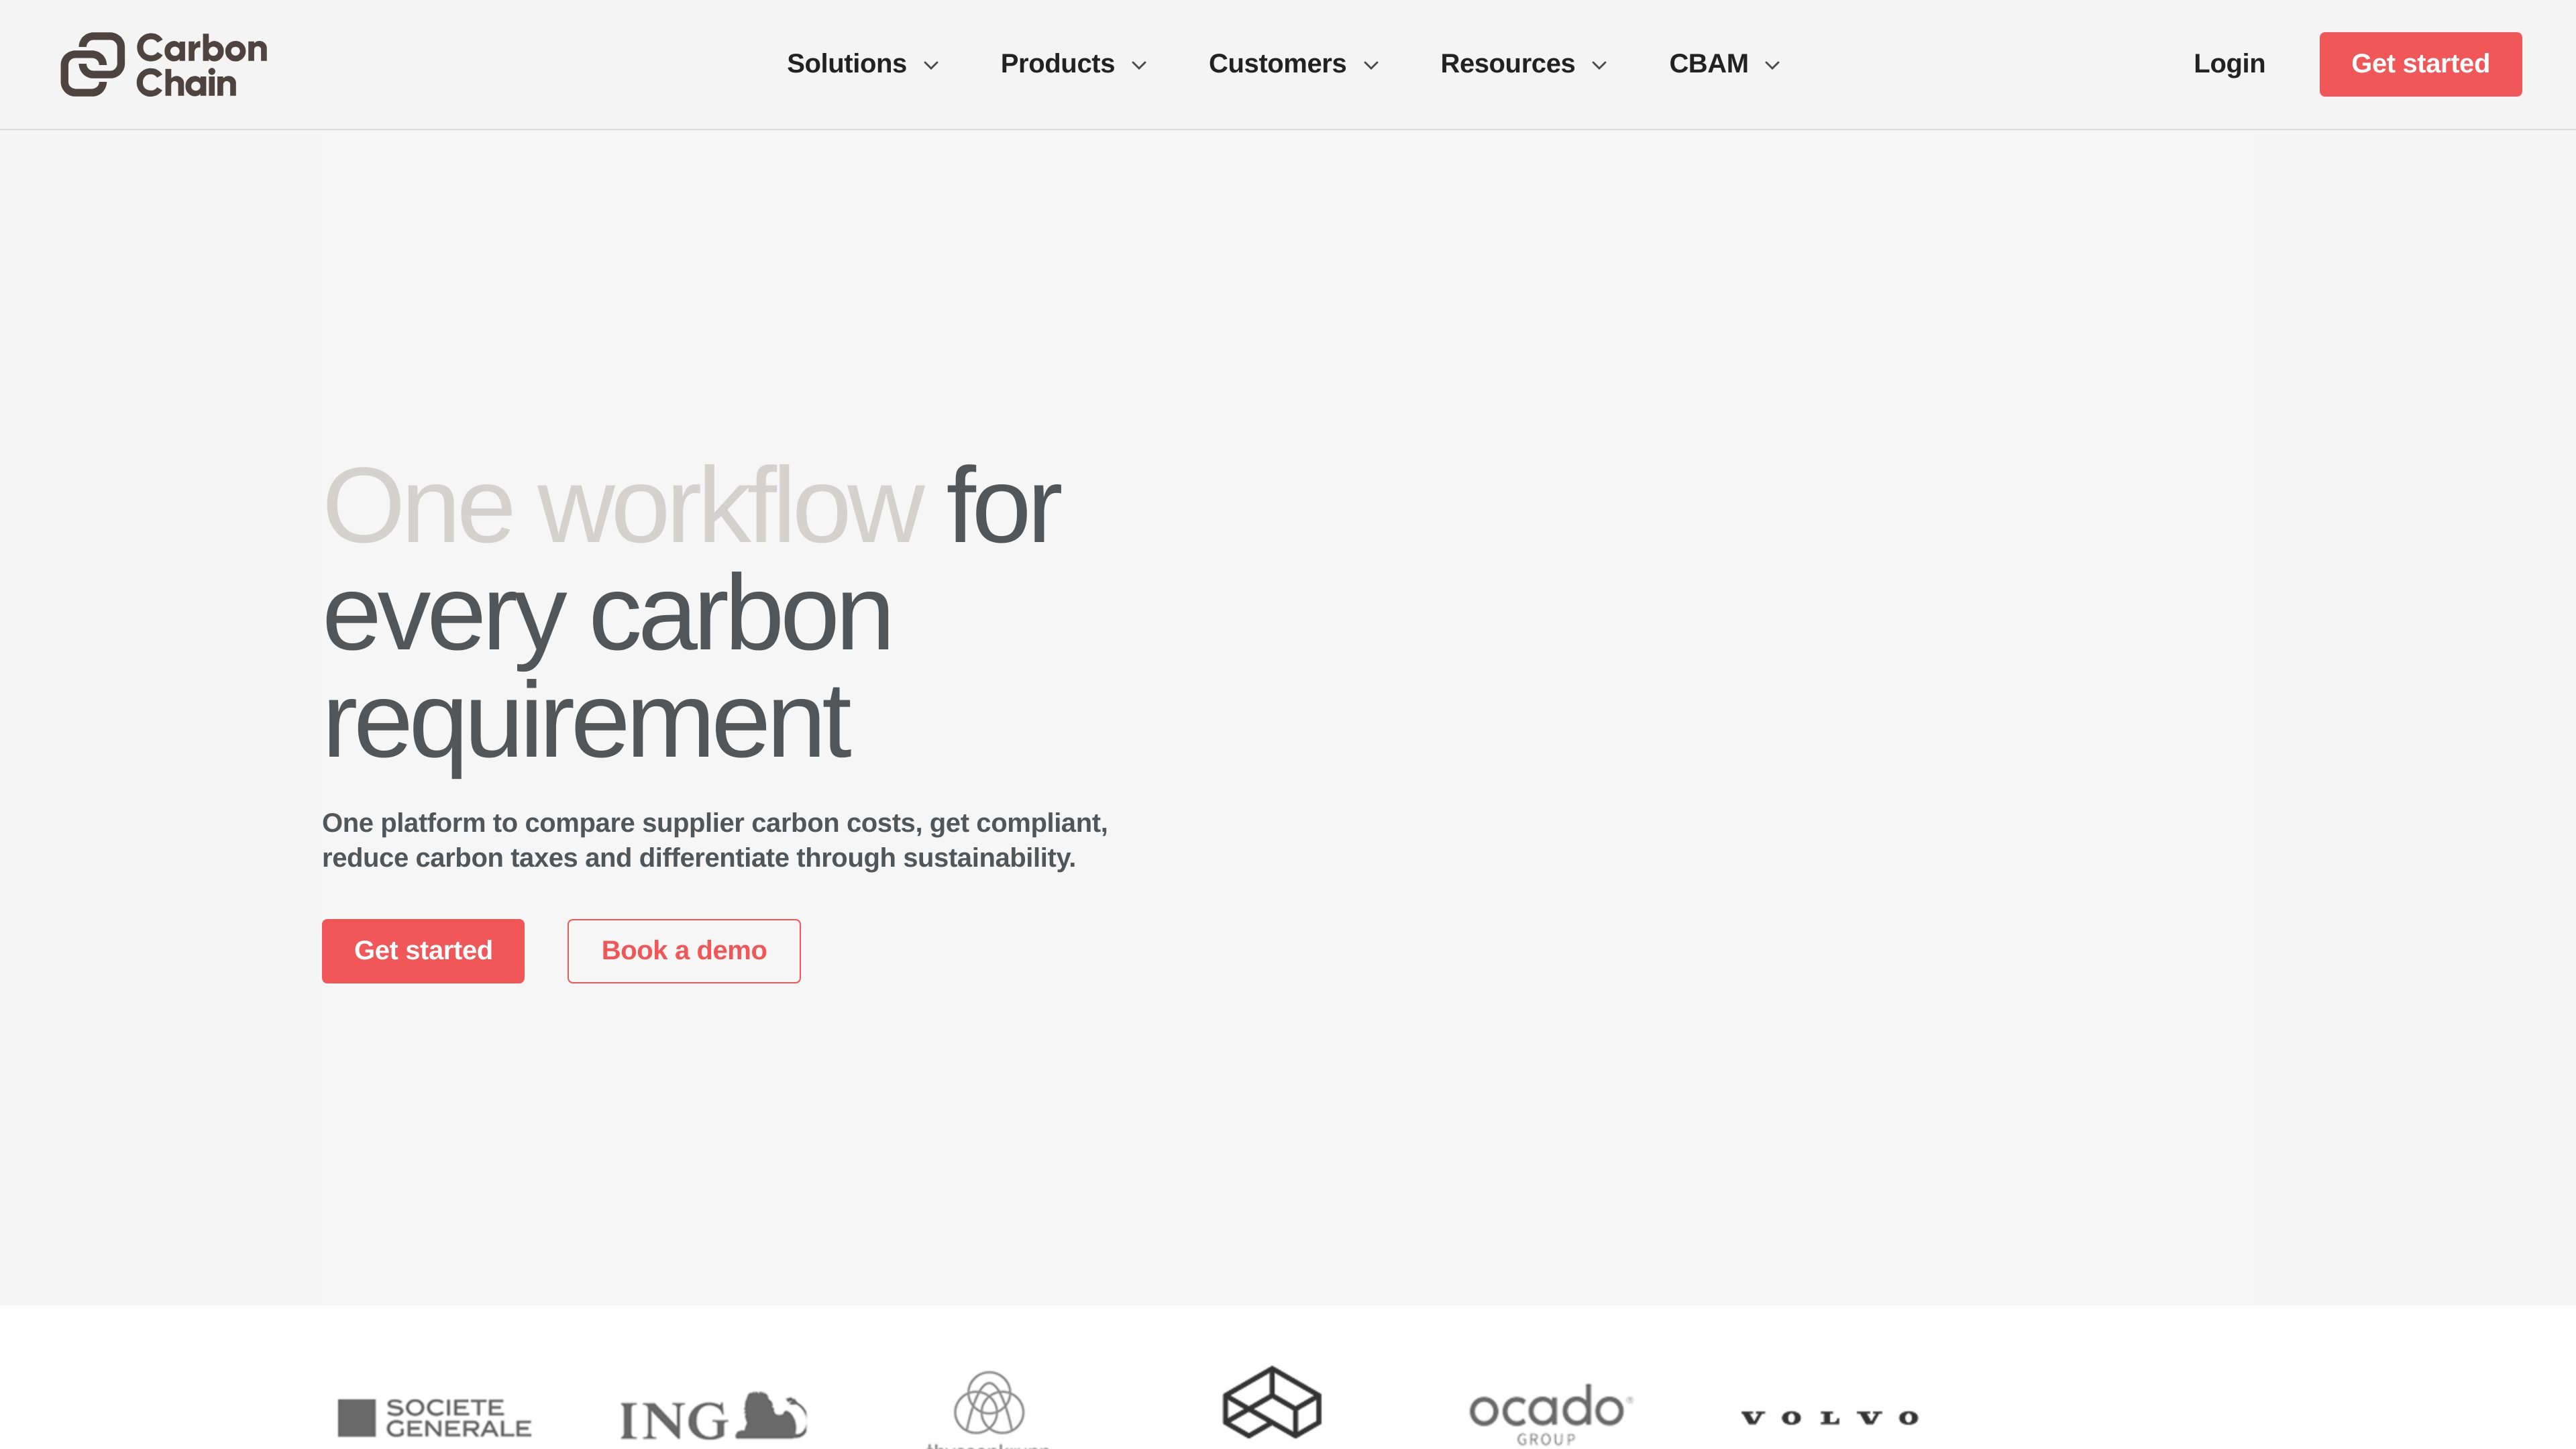Select the Volvo customer logo
2576x1449 pixels.
coord(1829,1417)
